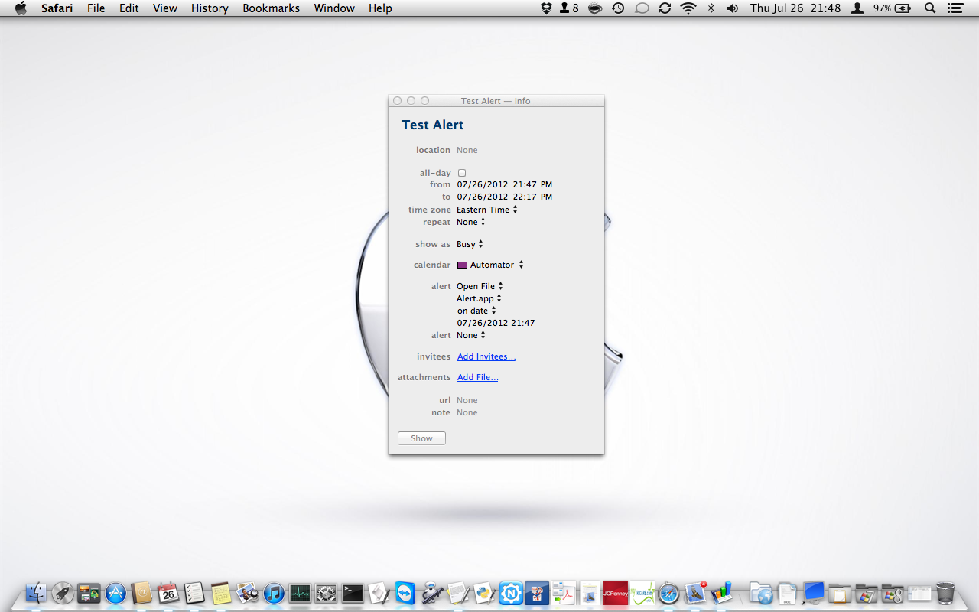Open the View menu
Viewport: 979px width, 612px height.
165,8
